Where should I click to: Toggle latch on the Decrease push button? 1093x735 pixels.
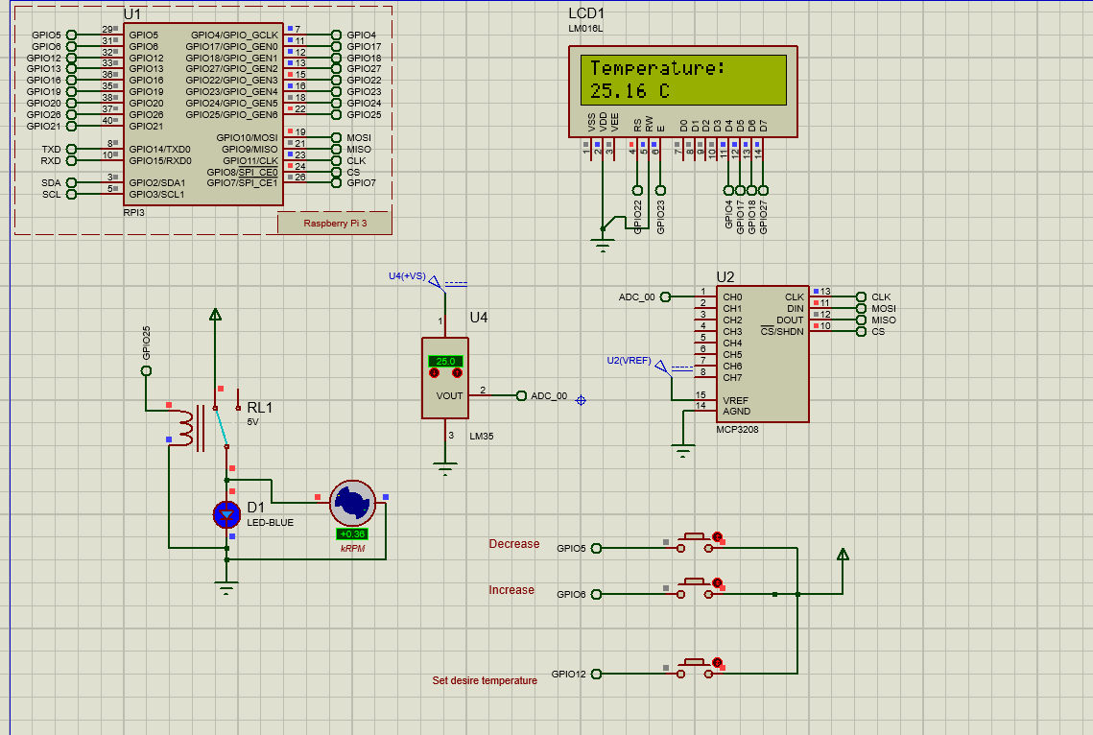[717, 537]
